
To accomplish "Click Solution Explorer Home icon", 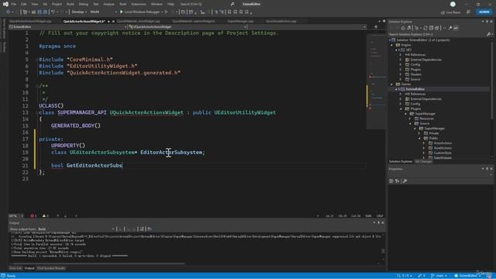I will click(403, 28).
